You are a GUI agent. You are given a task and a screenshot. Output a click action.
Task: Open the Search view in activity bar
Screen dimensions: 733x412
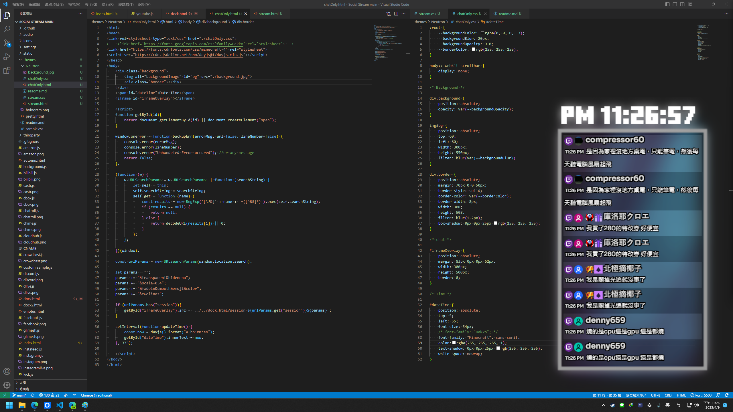coord(7,29)
